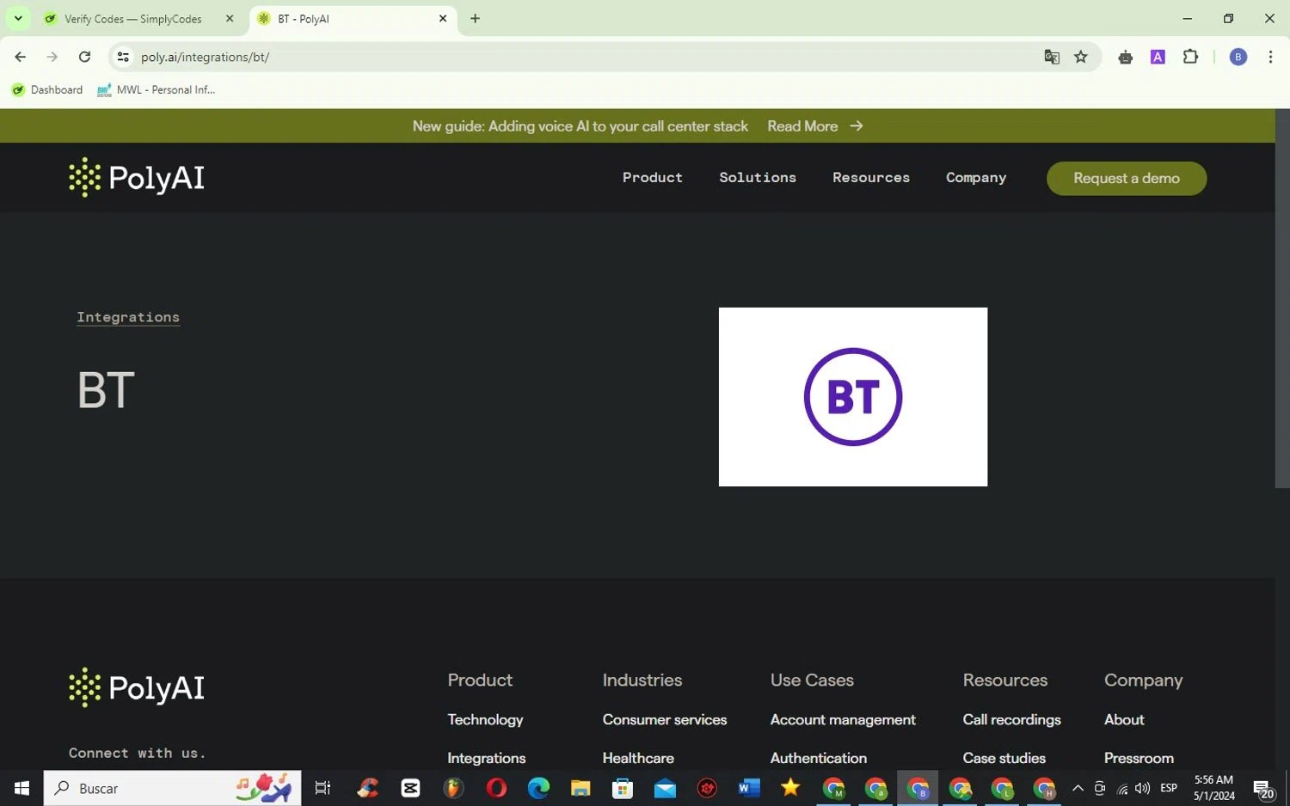The height and width of the screenshot is (806, 1290).
Task: Reload the page
Action: 84,57
